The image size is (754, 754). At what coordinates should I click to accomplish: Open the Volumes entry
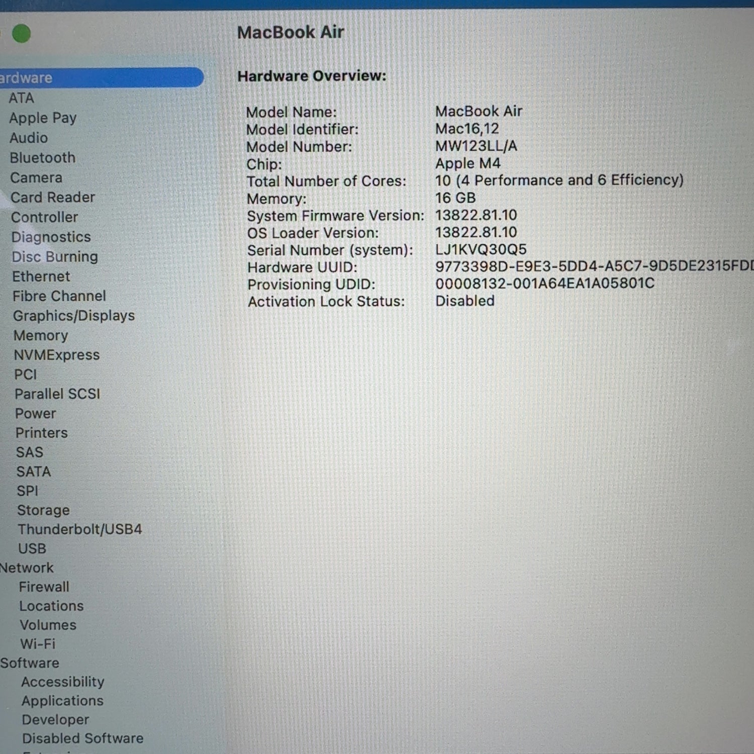pyautogui.click(x=48, y=625)
